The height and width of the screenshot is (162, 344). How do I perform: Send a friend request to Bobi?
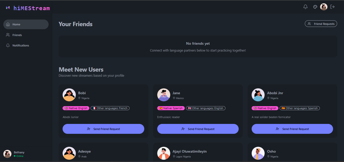point(103,129)
